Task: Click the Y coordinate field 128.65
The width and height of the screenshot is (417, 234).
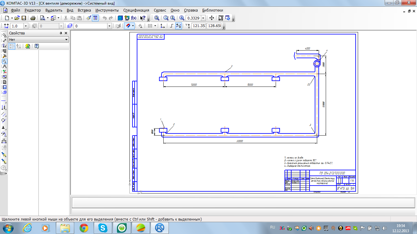Action: point(214,26)
